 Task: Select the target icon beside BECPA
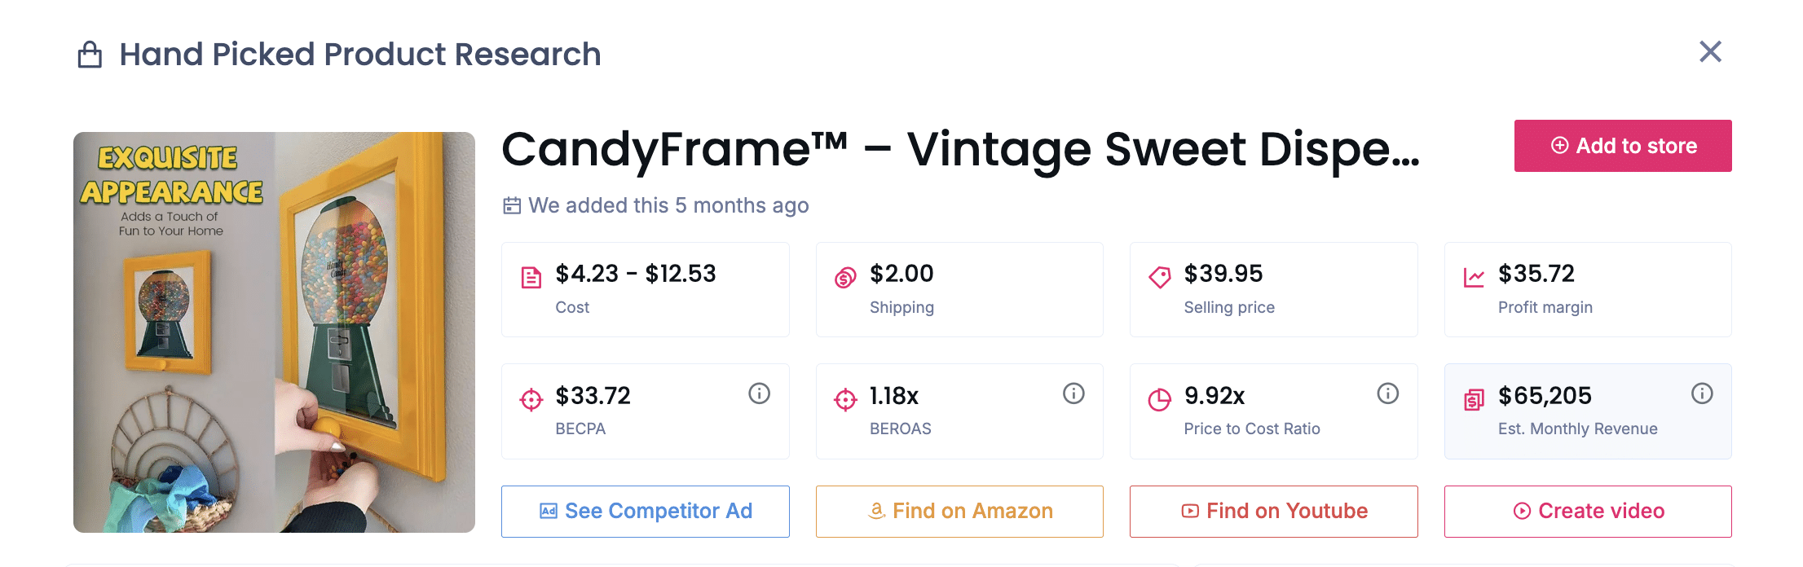(x=531, y=398)
